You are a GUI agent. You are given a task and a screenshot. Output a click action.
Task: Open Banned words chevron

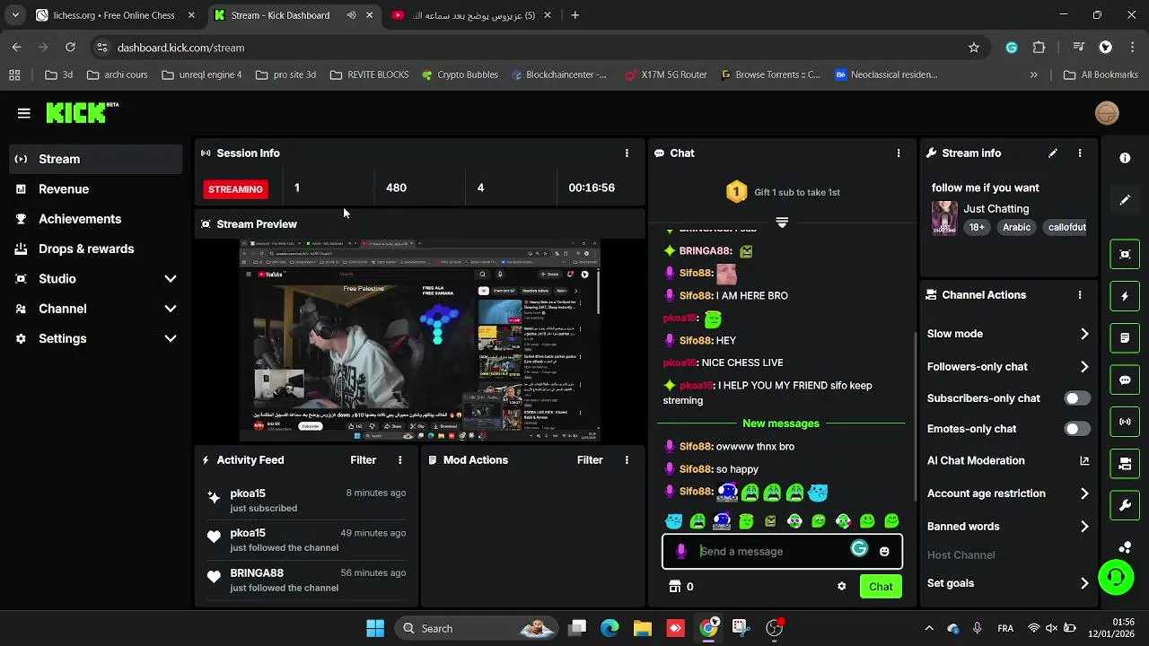point(1084,527)
